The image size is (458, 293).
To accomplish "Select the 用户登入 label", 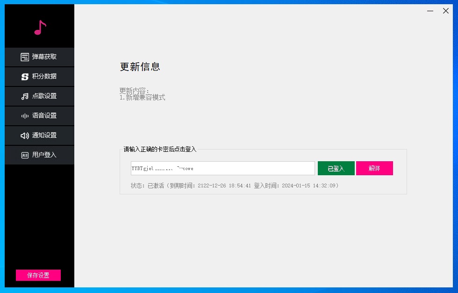I will click(44, 155).
